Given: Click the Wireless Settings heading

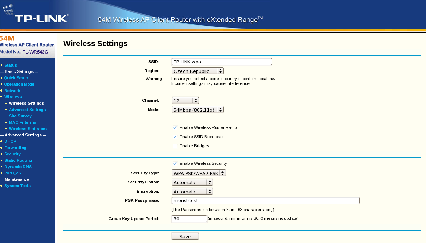Looking at the screenshot, I should click(95, 44).
